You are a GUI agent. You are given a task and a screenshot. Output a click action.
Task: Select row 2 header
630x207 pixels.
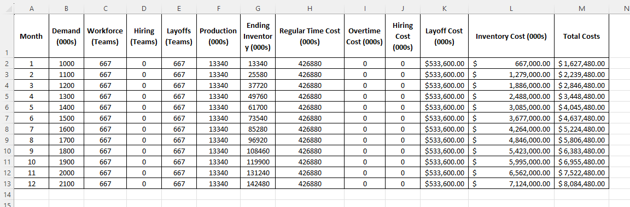pos(7,63)
